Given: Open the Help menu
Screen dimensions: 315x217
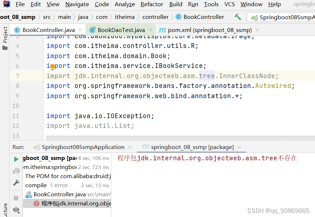Looking at the screenshot, I should tap(274, 4).
